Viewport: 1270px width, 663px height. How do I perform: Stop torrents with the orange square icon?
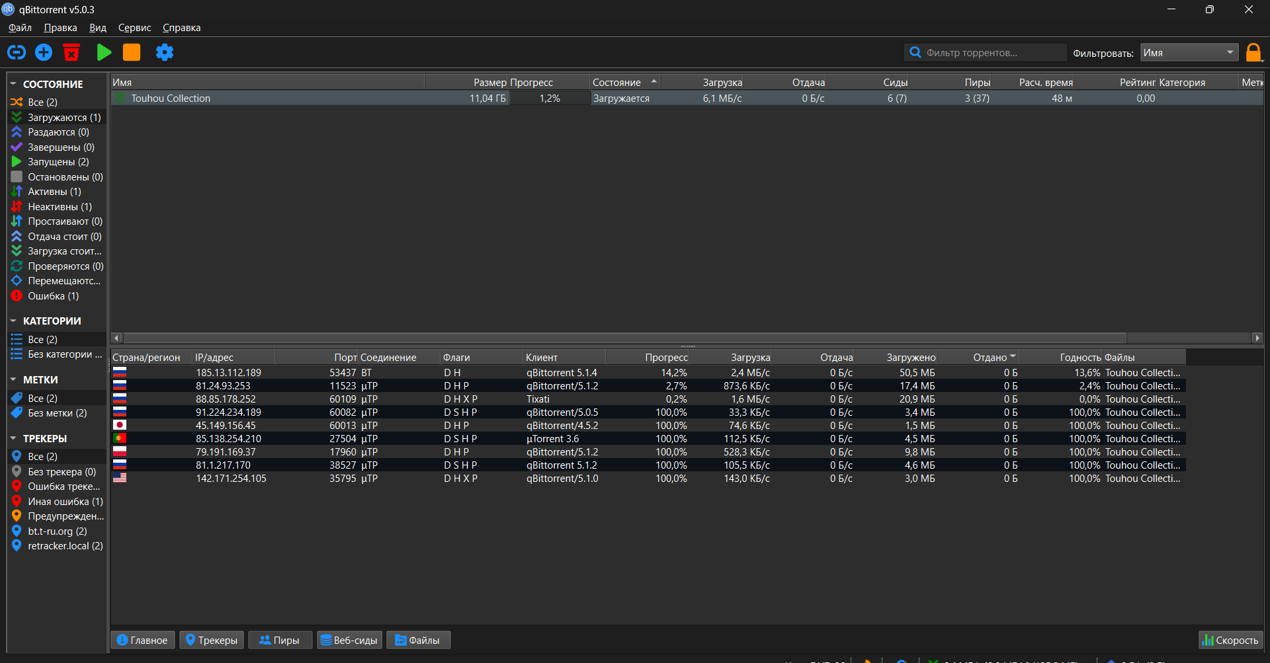132,52
